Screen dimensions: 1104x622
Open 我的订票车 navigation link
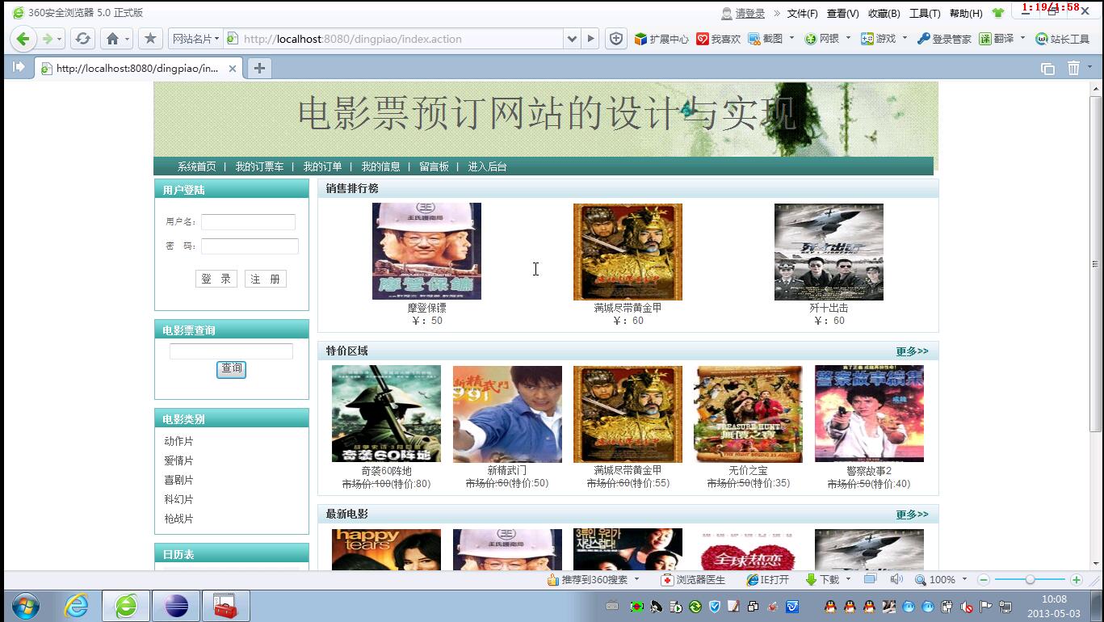tap(259, 166)
